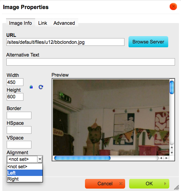Select Left in Alignment list

pos(25,173)
